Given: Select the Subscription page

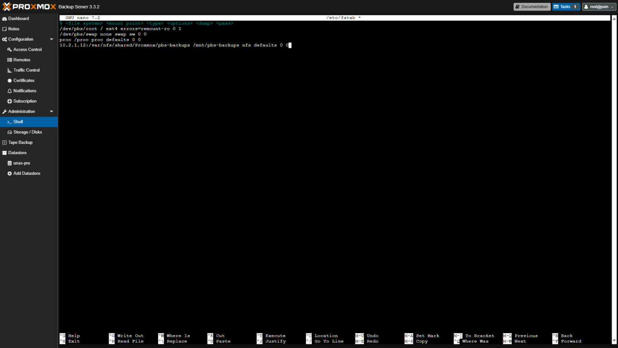Looking at the screenshot, I should tap(24, 101).
